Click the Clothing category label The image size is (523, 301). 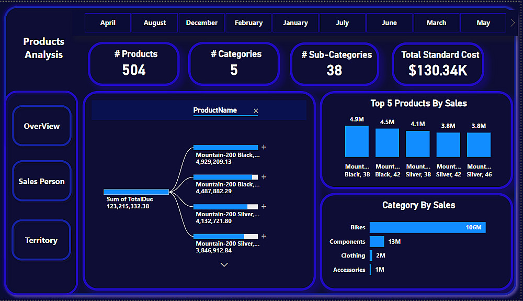(353, 255)
